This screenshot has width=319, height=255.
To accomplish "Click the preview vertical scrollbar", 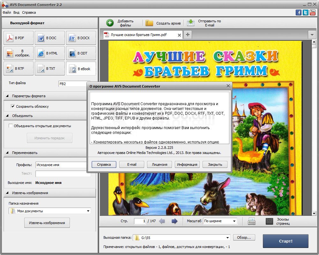I will coord(314,127).
